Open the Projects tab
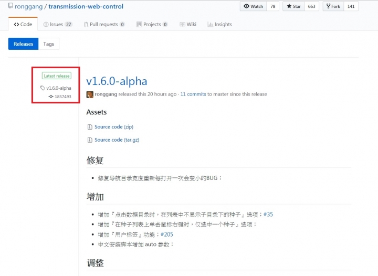Image resolution: width=378 pixels, height=276 pixels. tap(152, 24)
